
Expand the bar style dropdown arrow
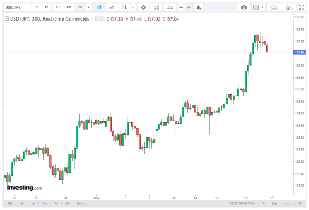click(134, 7)
